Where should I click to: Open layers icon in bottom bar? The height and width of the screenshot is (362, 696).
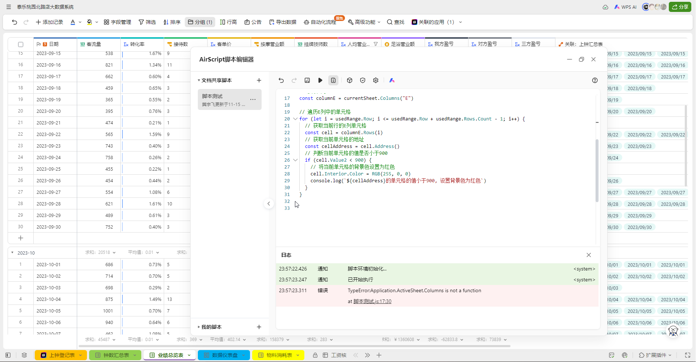coord(24,355)
